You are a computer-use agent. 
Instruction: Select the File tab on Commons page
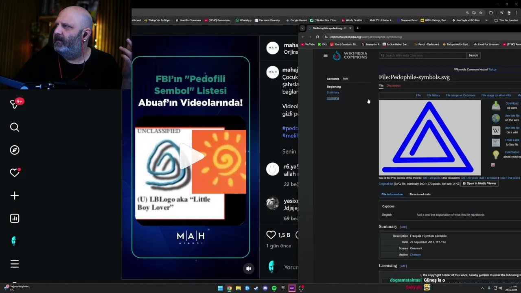click(x=381, y=85)
